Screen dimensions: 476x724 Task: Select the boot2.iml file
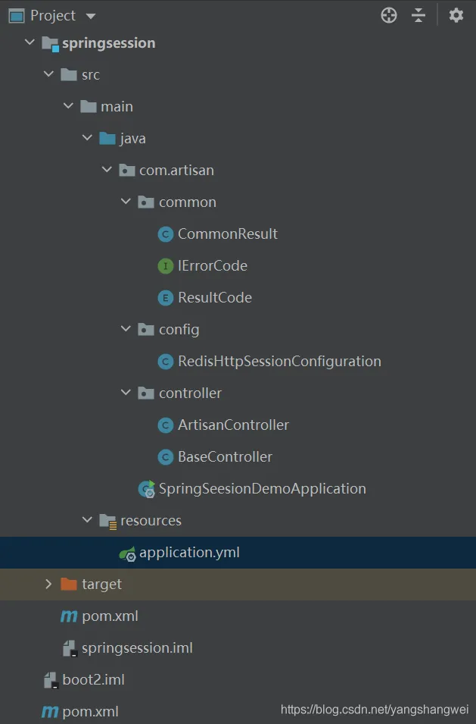(93, 680)
